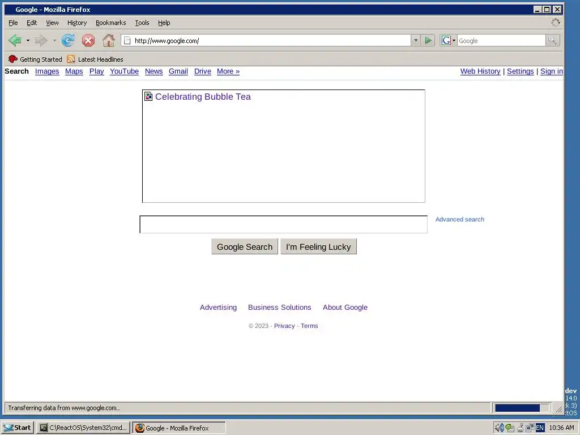Open the Bookmarks menu
The height and width of the screenshot is (435, 580).
pos(110,23)
